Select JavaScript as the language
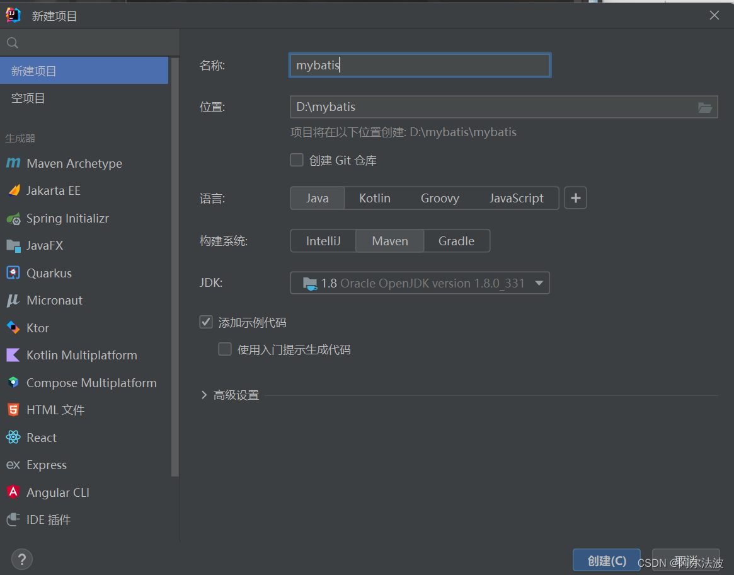 (517, 198)
